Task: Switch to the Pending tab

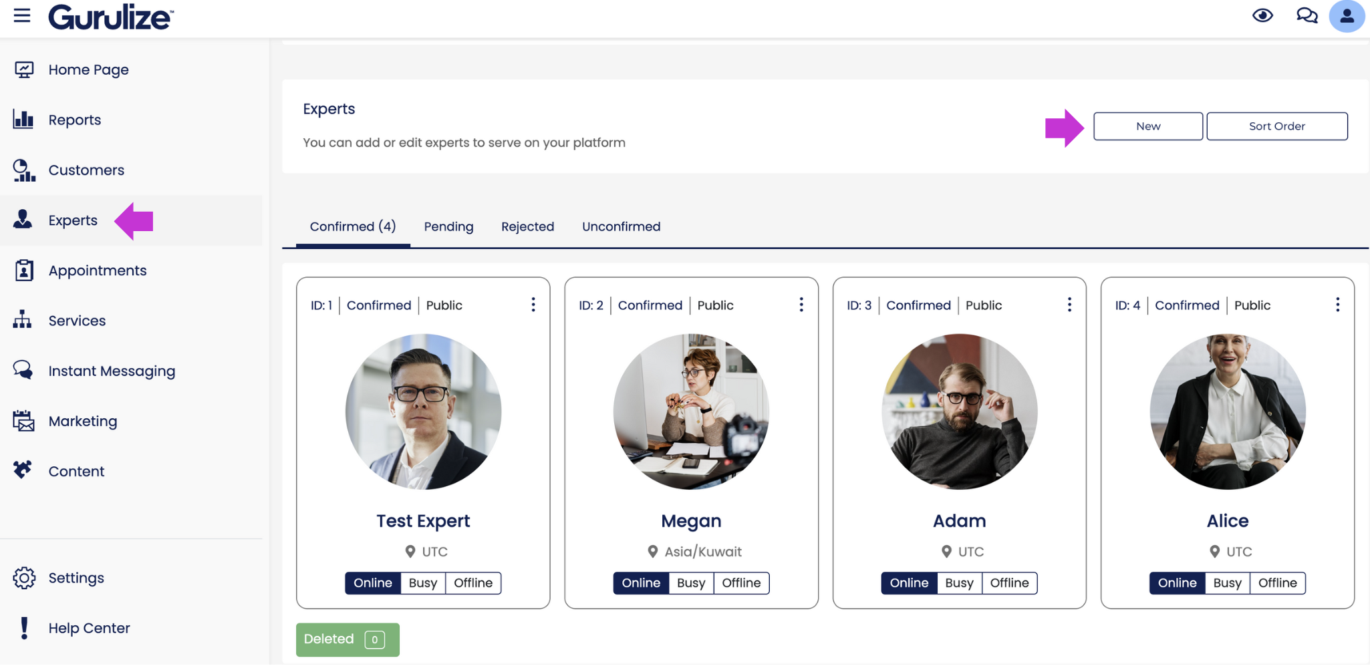Action: click(448, 226)
